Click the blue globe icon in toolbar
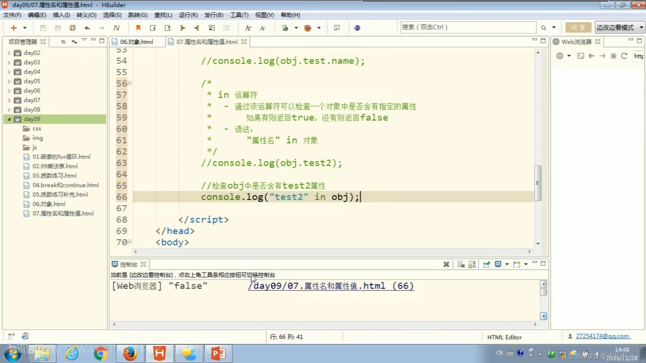Viewport: 646px width, 363px height. tap(357, 28)
